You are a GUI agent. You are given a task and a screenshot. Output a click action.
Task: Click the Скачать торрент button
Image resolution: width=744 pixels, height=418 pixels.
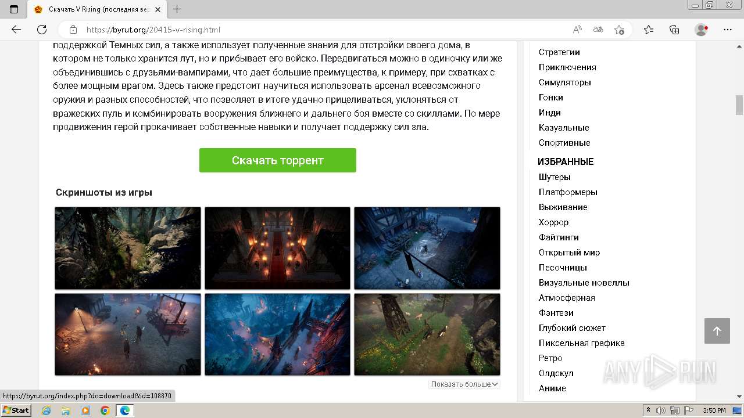coord(278,160)
